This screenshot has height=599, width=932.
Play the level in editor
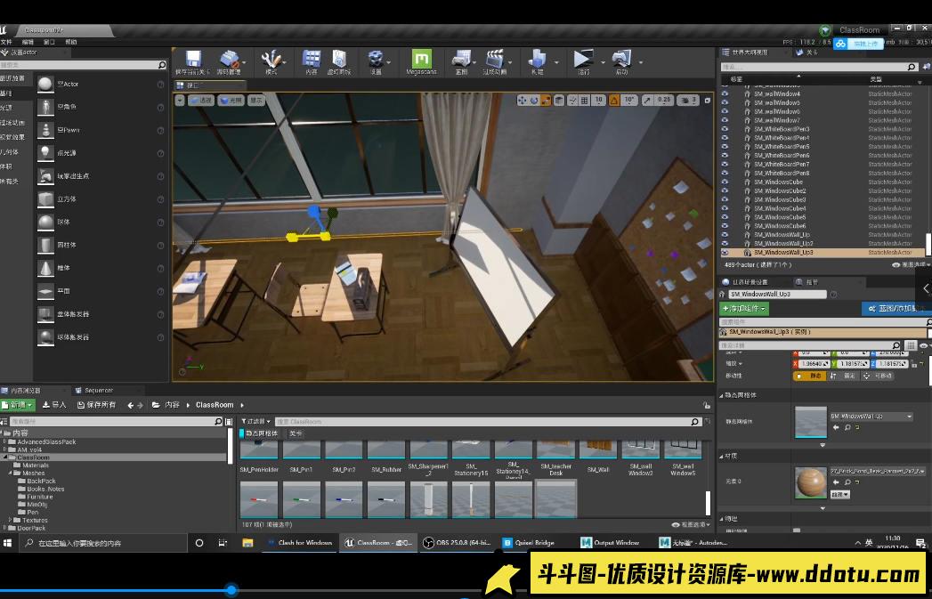[x=583, y=60]
